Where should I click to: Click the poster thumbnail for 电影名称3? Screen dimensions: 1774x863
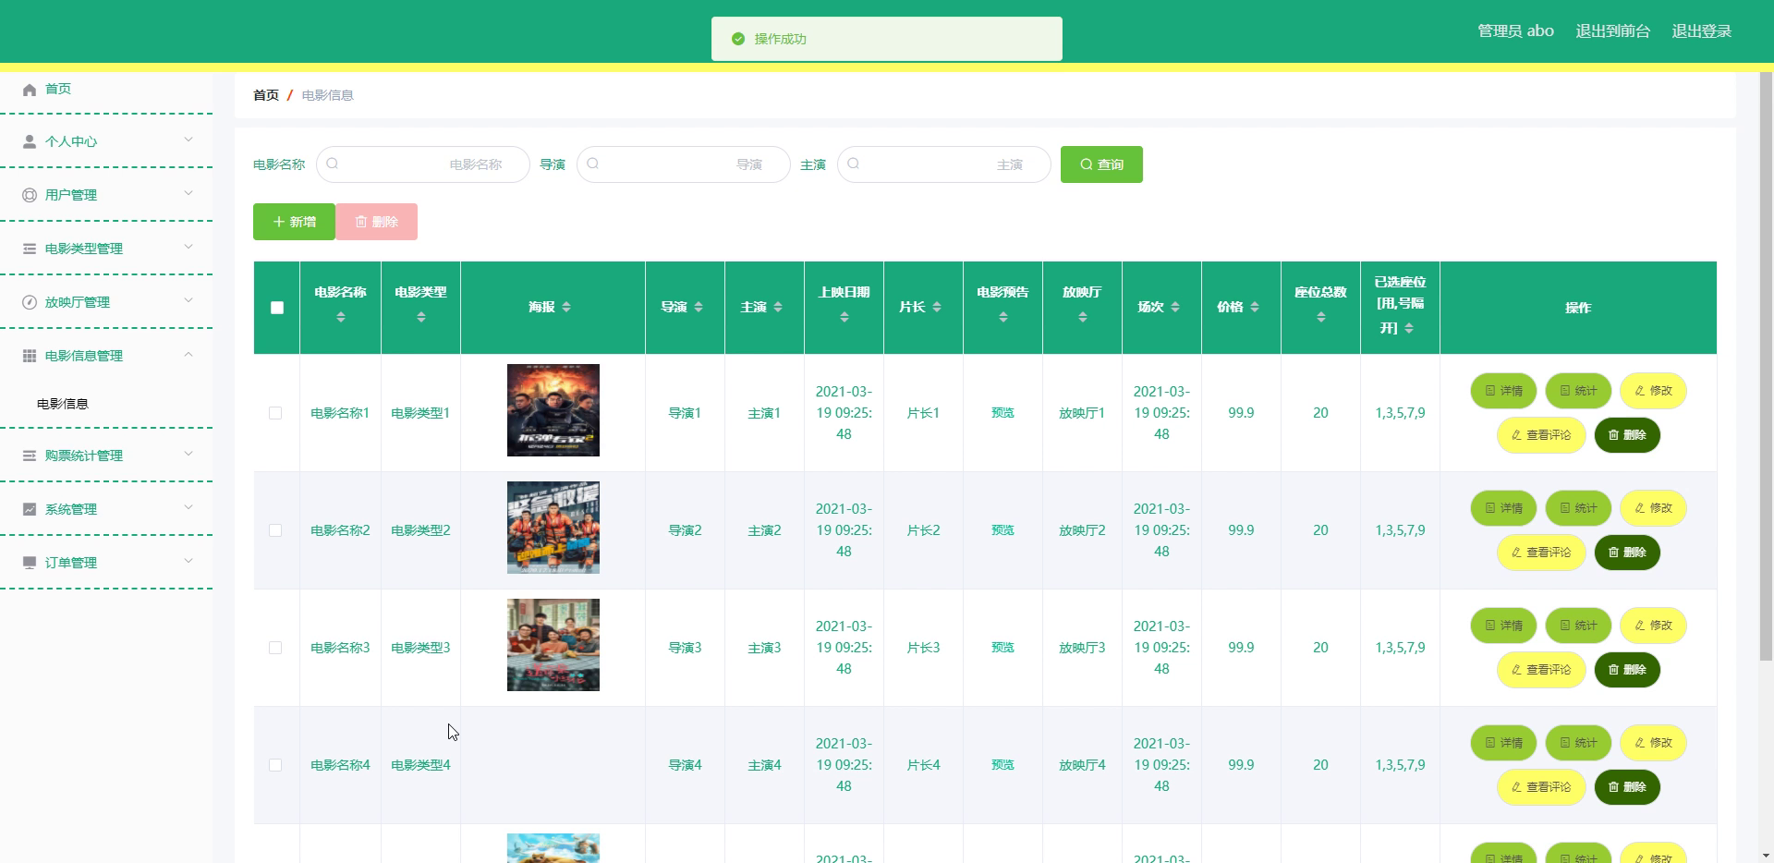553,645
